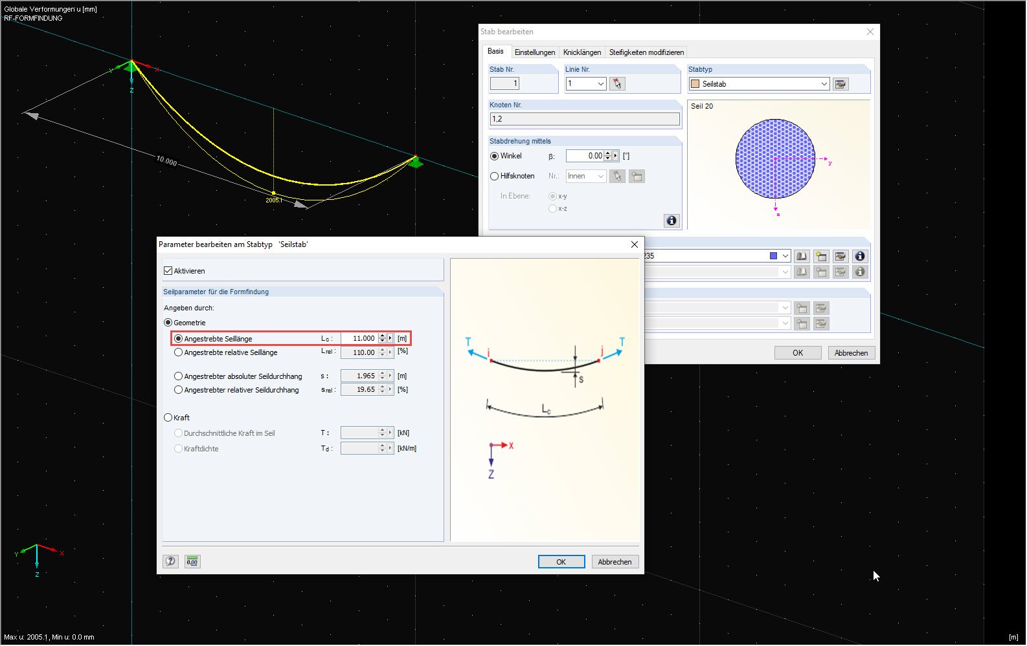1027x646 pixels.
Task: Expand the Stabtyp Seilstab dropdown
Action: pyautogui.click(x=824, y=84)
